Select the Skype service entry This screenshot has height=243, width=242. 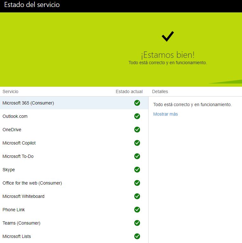(9, 170)
